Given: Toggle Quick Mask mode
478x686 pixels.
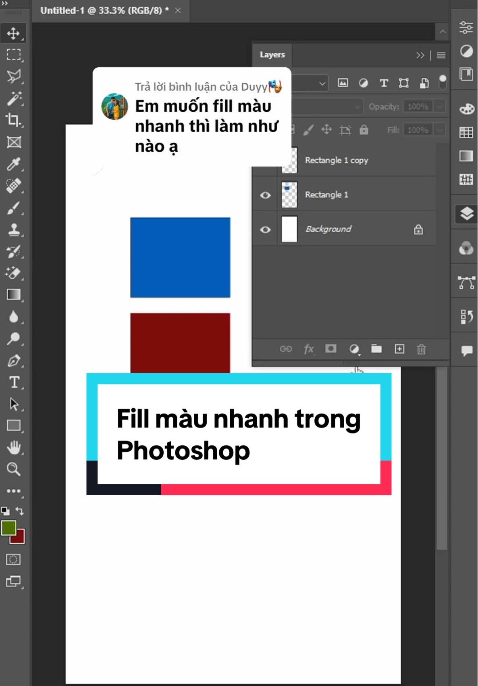Looking at the screenshot, I should (x=13, y=559).
